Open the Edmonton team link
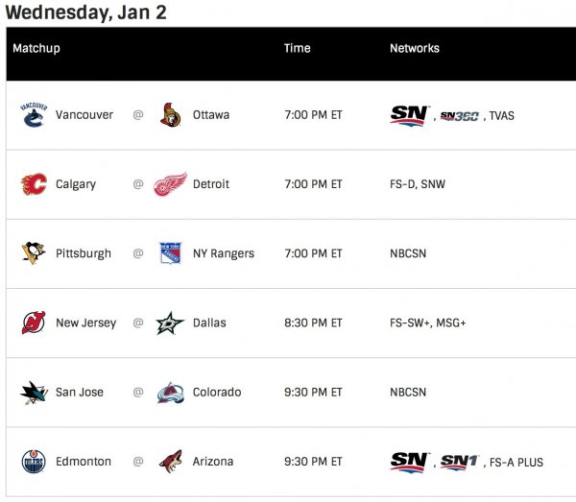This screenshot has width=576, height=502. tap(84, 462)
